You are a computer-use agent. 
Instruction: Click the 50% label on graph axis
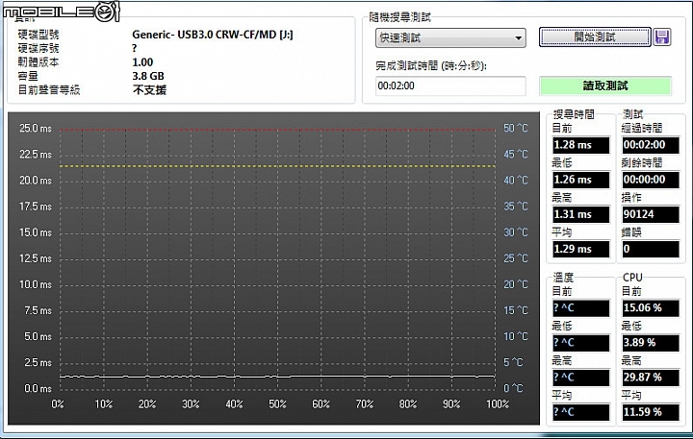tap(277, 404)
